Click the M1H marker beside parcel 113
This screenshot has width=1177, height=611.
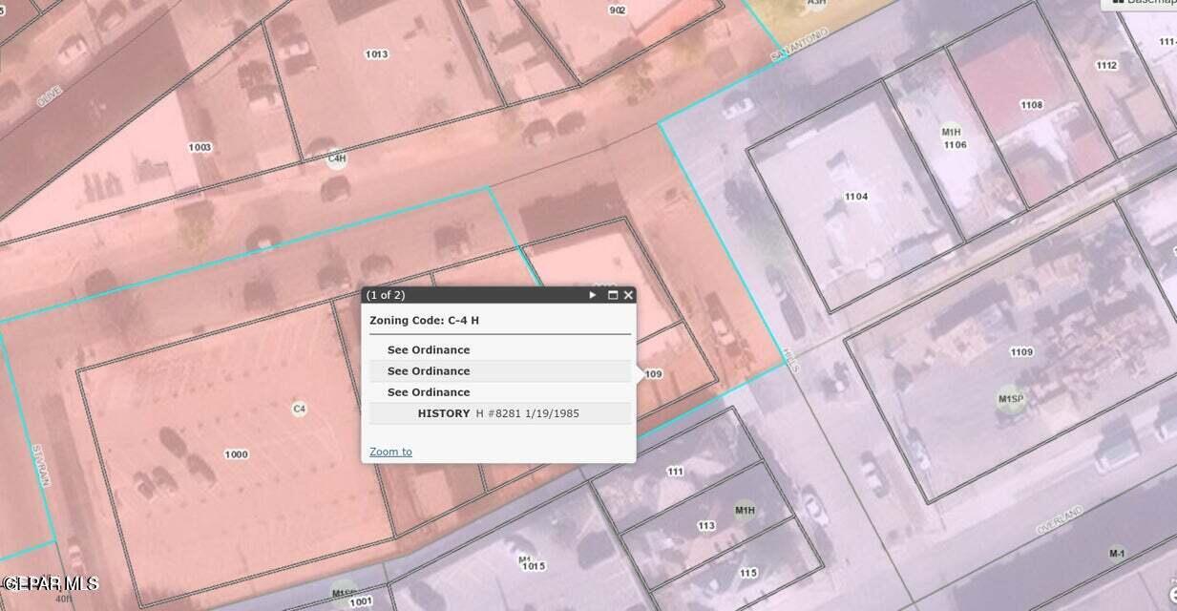745,511
